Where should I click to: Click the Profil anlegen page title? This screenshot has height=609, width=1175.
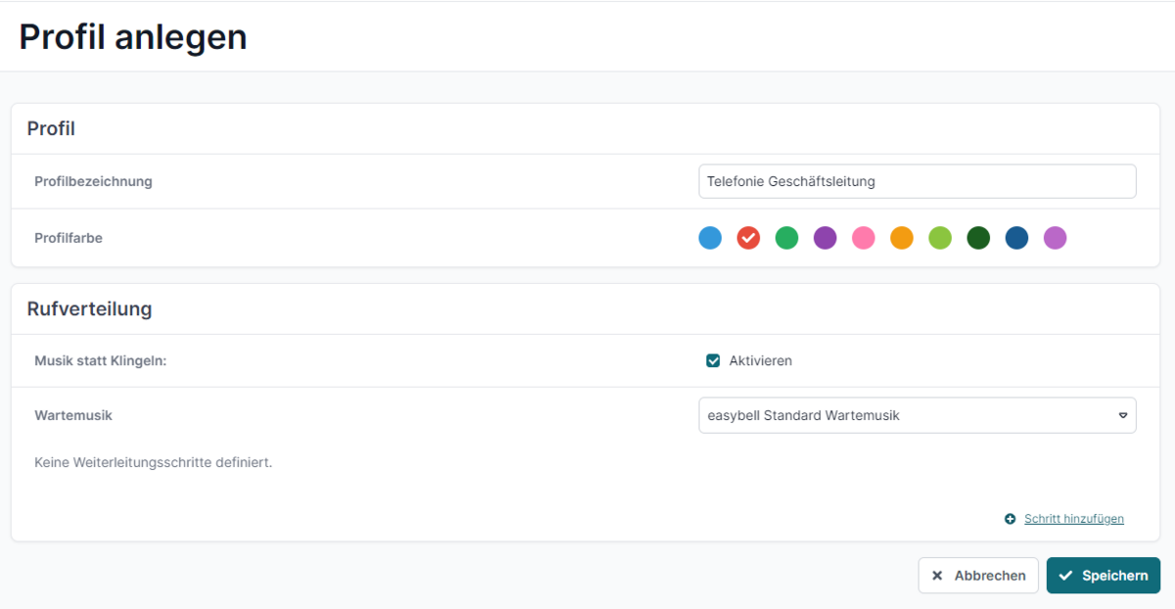click(133, 36)
